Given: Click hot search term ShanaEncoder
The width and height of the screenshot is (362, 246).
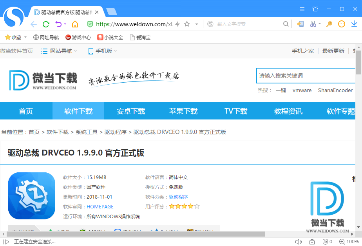Looking at the screenshot, I should pos(335,90).
